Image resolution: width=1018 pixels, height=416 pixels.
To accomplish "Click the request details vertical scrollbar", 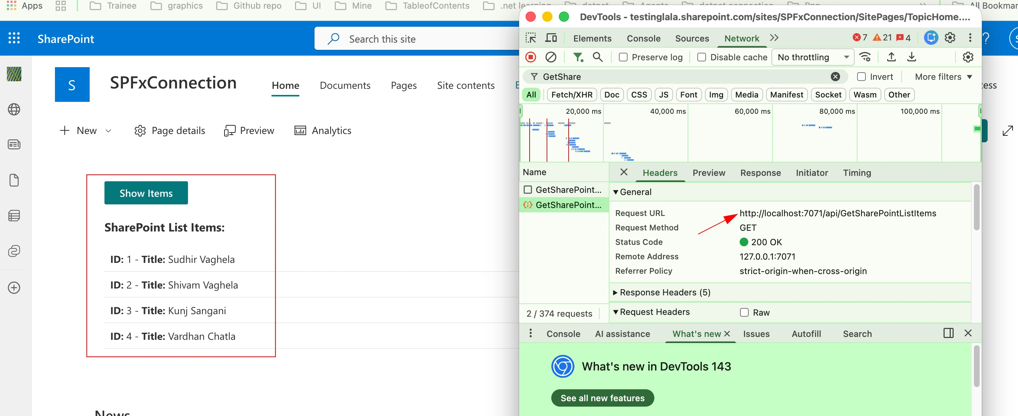I will pyautogui.click(x=976, y=207).
